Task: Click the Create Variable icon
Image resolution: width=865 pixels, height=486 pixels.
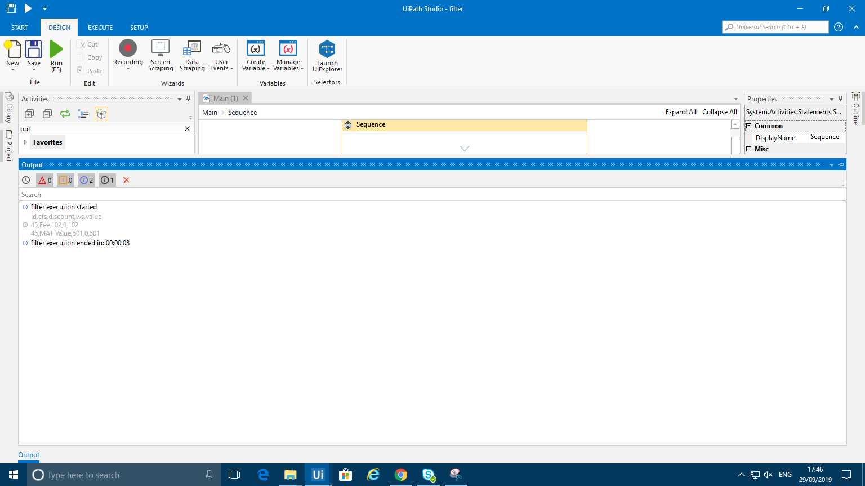Action: click(x=256, y=48)
